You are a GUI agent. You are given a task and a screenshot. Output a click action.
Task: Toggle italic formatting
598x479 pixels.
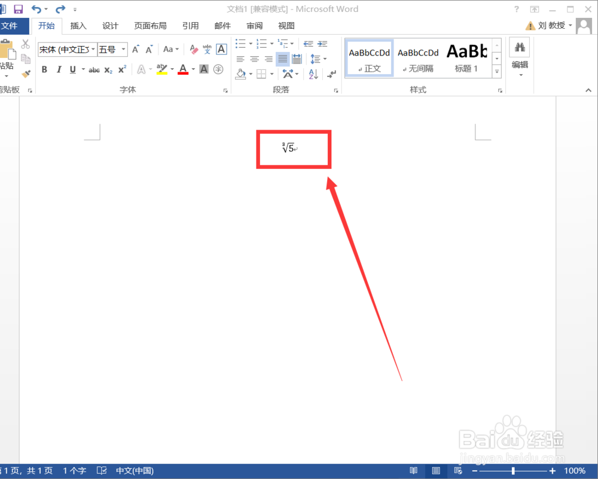59,69
